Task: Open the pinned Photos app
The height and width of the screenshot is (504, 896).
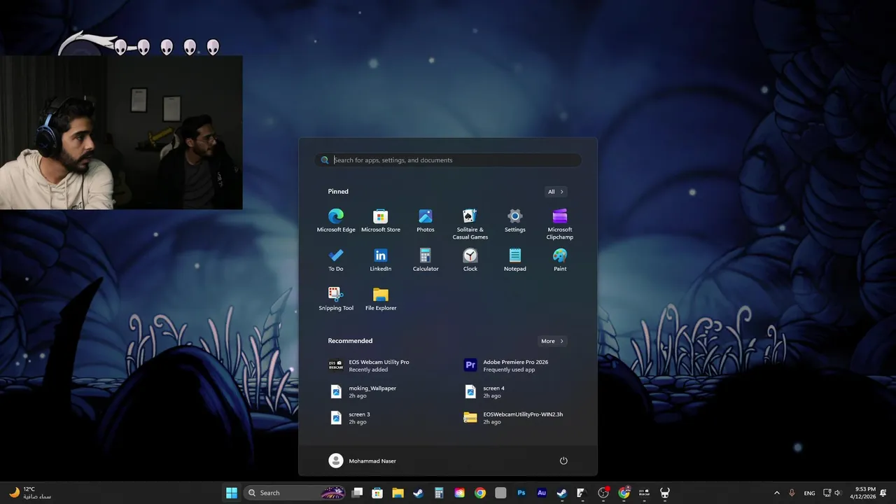Action: [x=426, y=220]
